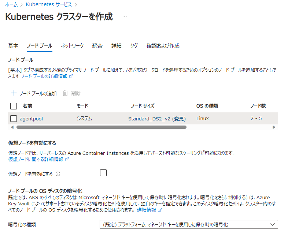Click left arrow of table horizontal scrollbar

(12, 127)
